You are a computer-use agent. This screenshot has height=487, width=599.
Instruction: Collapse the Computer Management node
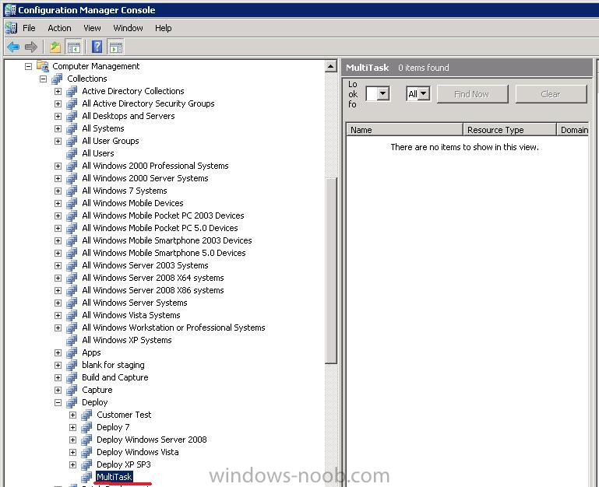click(x=28, y=66)
